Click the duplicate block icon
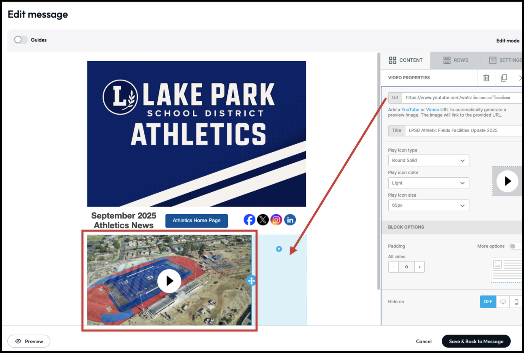The height and width of the screenshot is (353, 524). [x=504, y=78]
